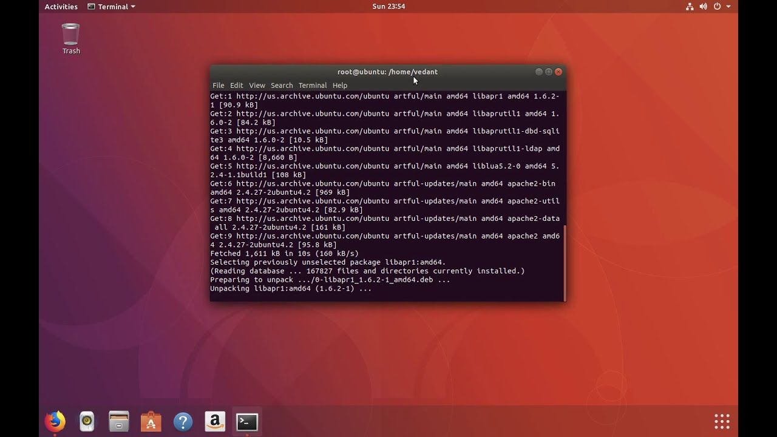The height and width of the screenshot is (437, 777).
Task: Maximize the Terminal window
Action: (549, 72)
